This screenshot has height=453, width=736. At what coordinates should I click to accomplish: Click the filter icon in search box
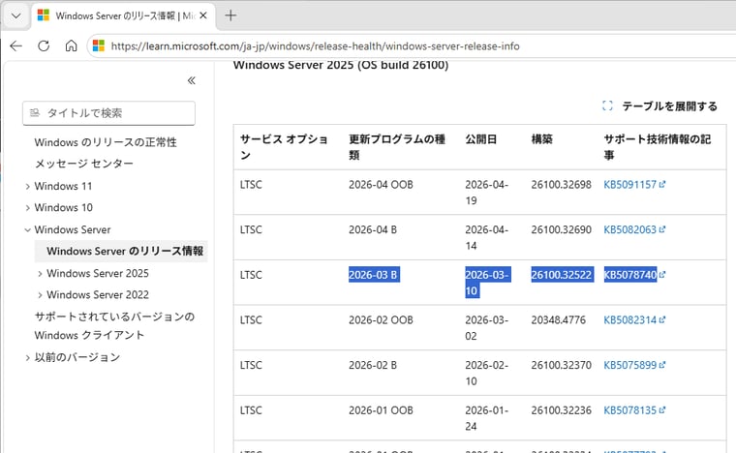35,113
